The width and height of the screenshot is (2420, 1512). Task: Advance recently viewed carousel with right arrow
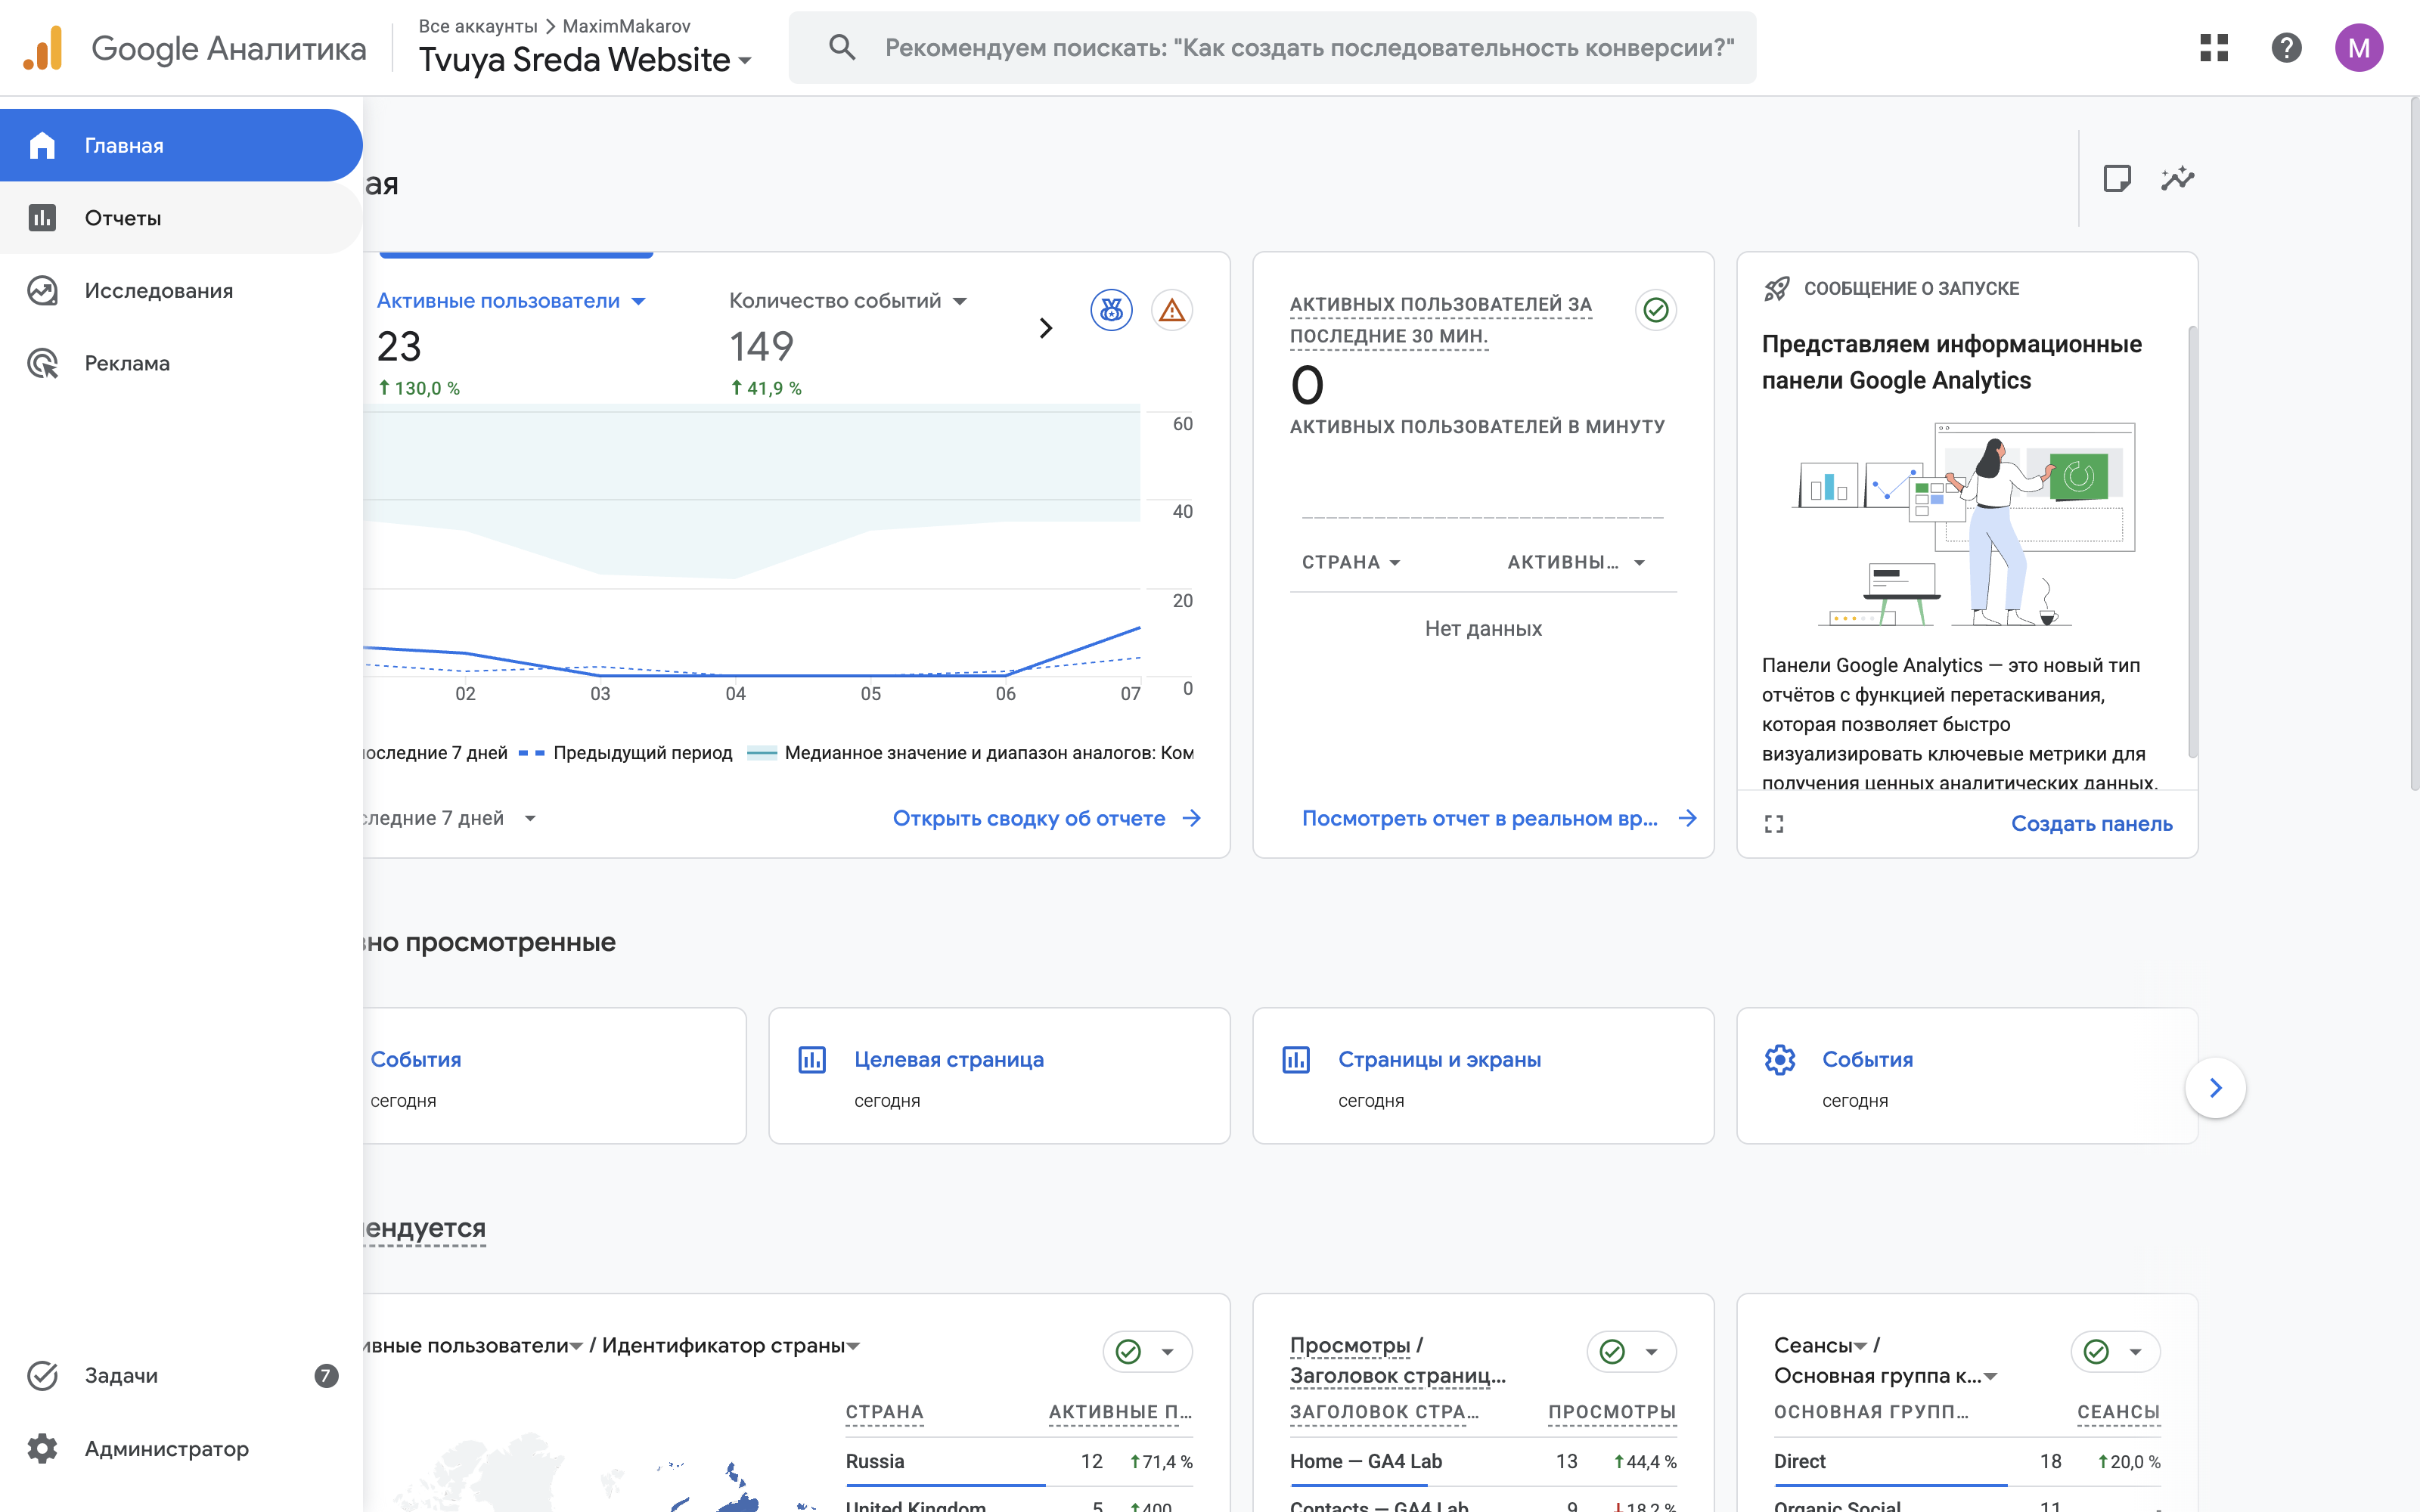click(2216, 1088)
